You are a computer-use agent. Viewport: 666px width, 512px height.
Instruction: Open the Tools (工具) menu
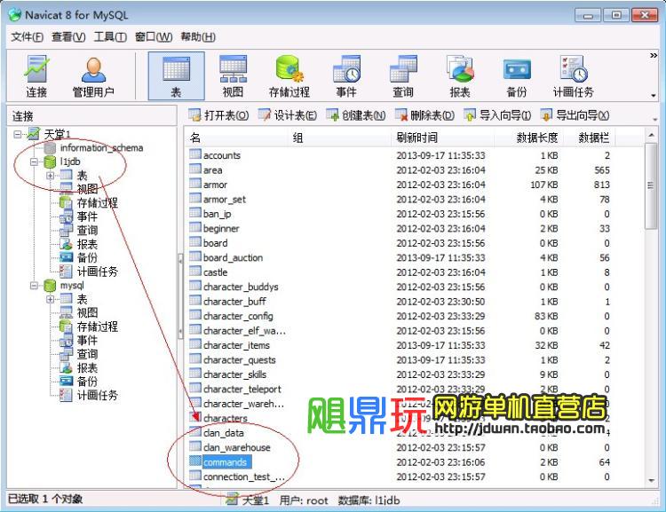pyautogui.click(x=110, y=37)
